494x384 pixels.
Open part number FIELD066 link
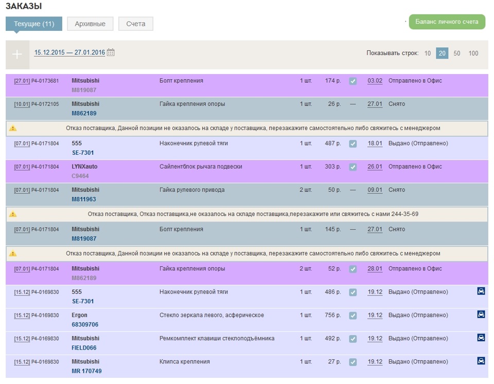(x=84, y=348)
